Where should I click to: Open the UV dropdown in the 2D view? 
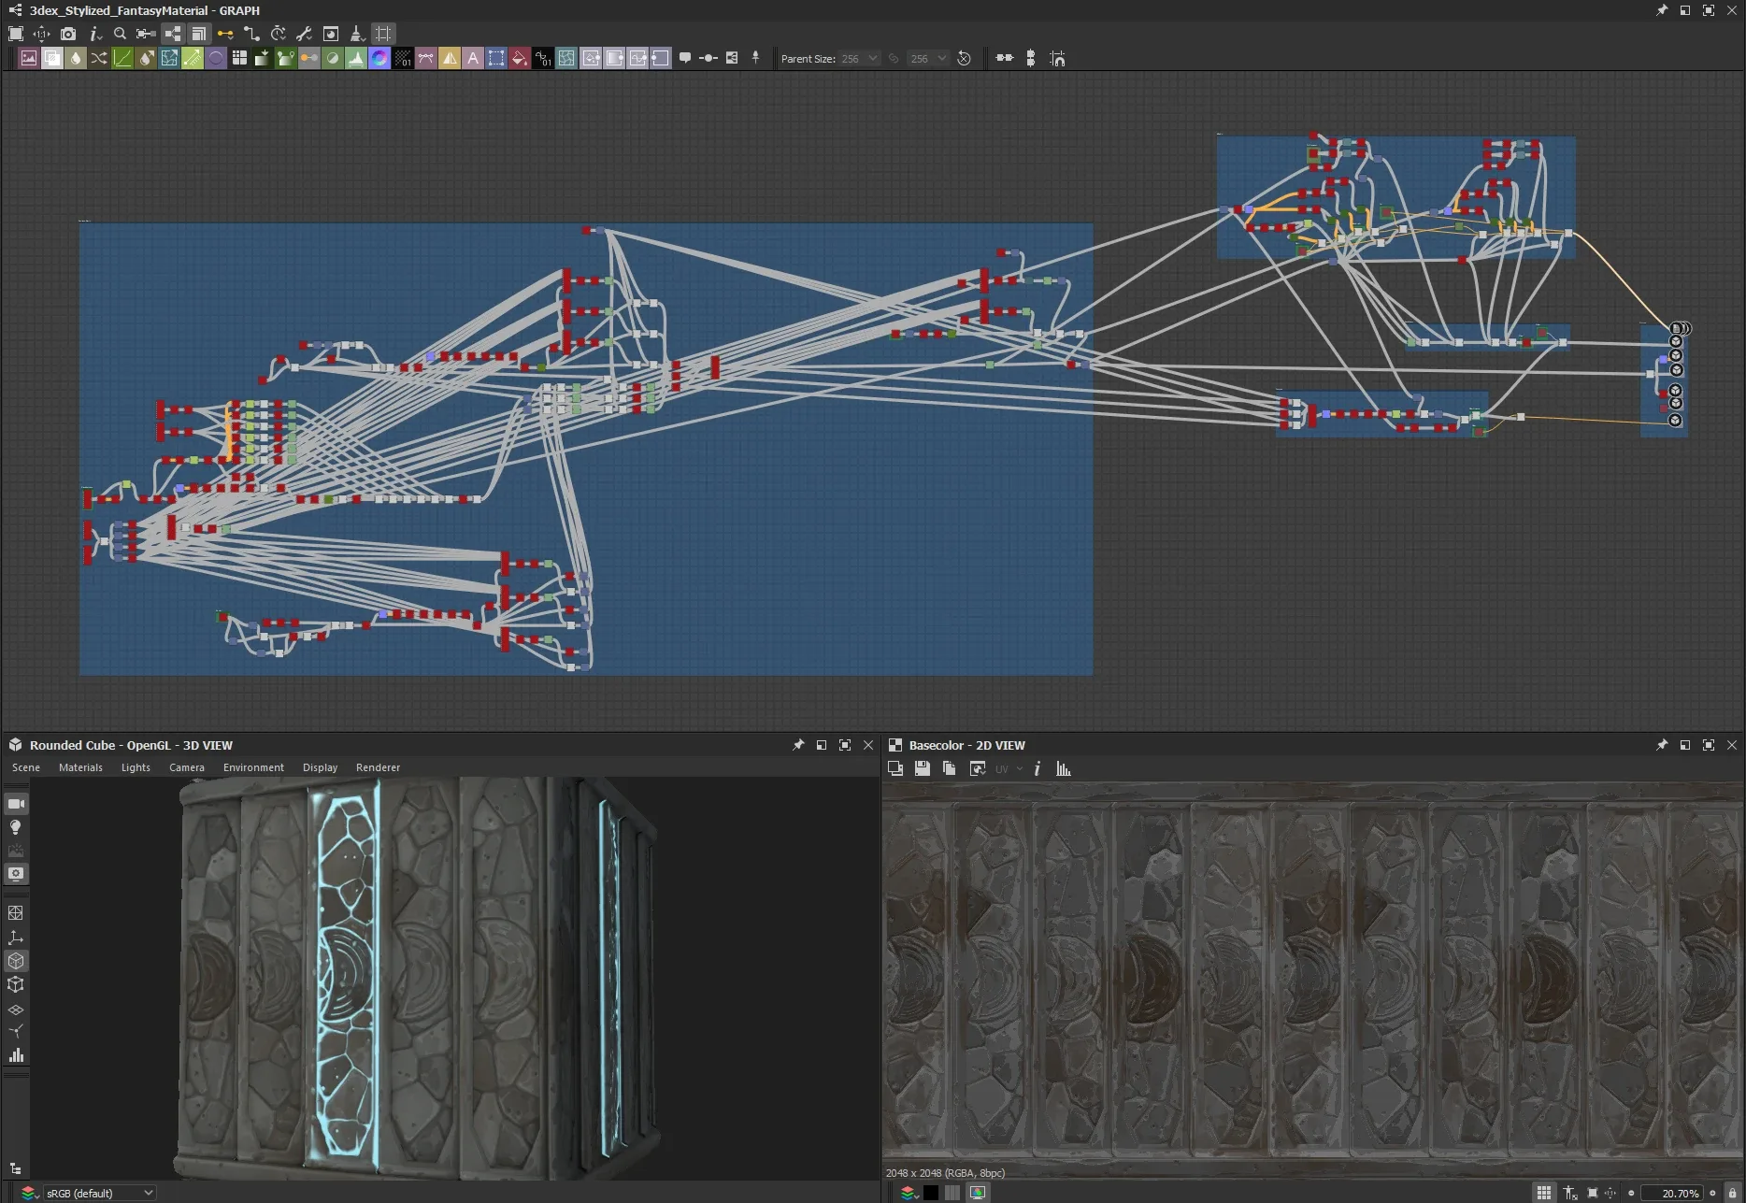pos(1008,768)
